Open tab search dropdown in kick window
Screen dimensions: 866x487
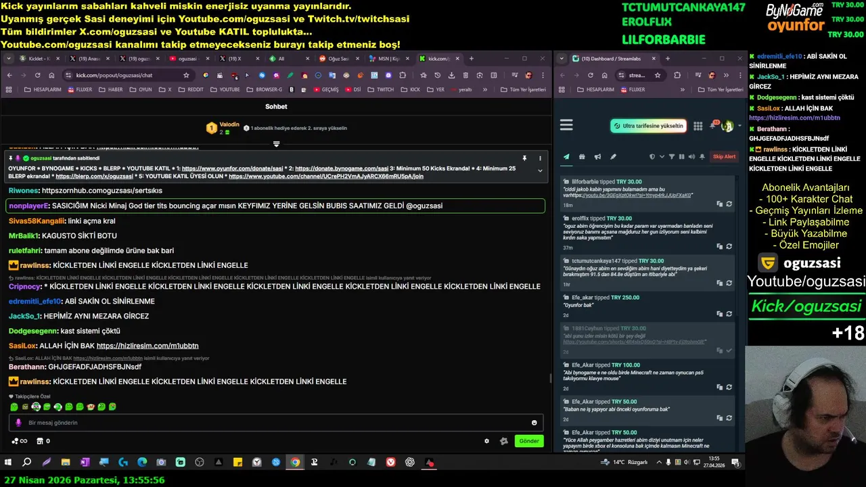[x=9, y=59]
